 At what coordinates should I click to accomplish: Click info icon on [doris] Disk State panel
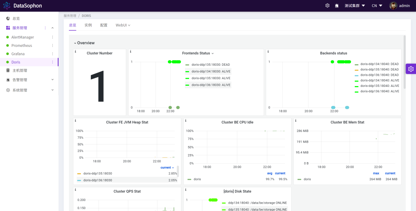coord(185,190)
